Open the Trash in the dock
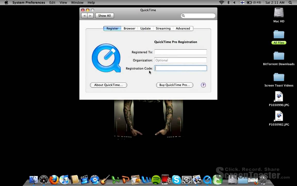The image size is (297, 186). click(x=263, y=180)
